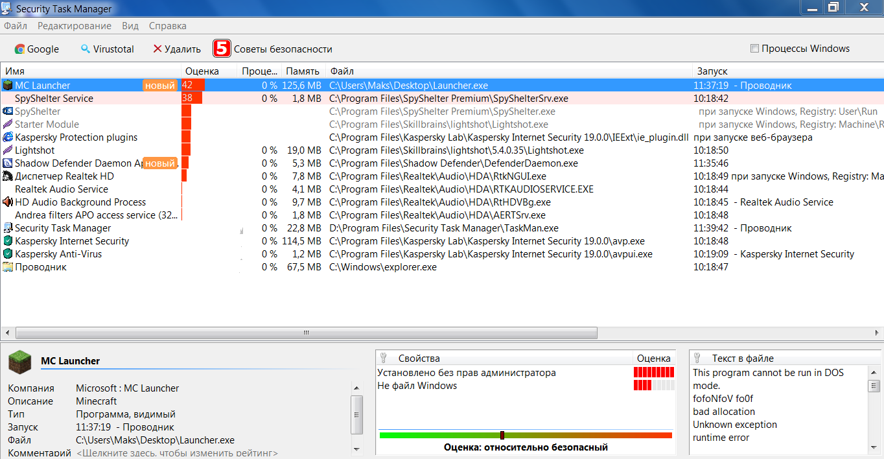Image resolution: width=884 pixels, height=459 pixels.
Task: Click left arrow of process list scrollbar
Action: tap(7, 333)
